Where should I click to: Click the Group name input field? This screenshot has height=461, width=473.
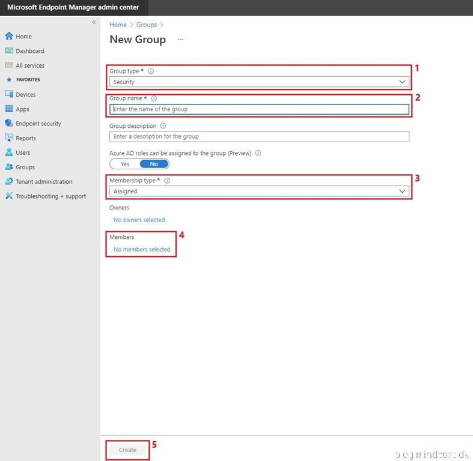pos(259,109)
